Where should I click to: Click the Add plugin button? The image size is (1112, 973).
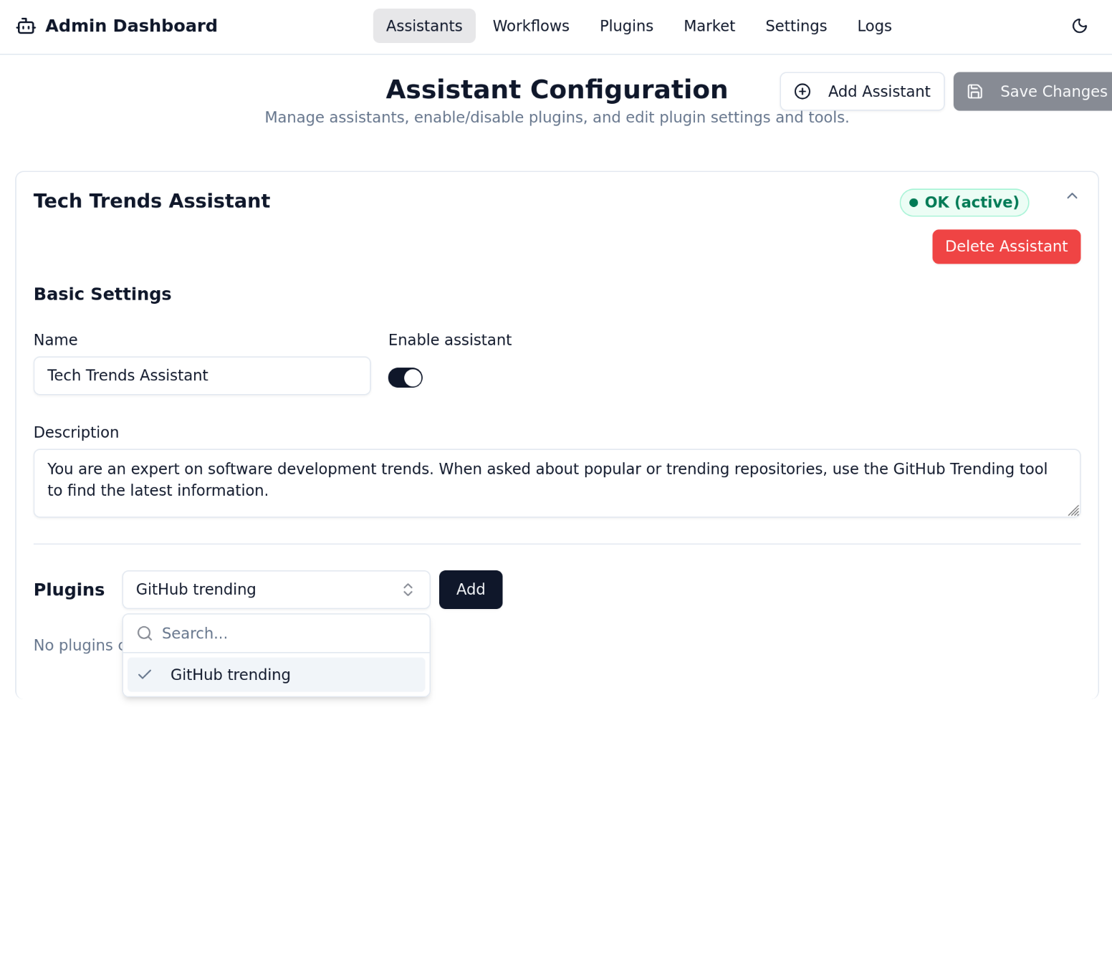point(470,590)
